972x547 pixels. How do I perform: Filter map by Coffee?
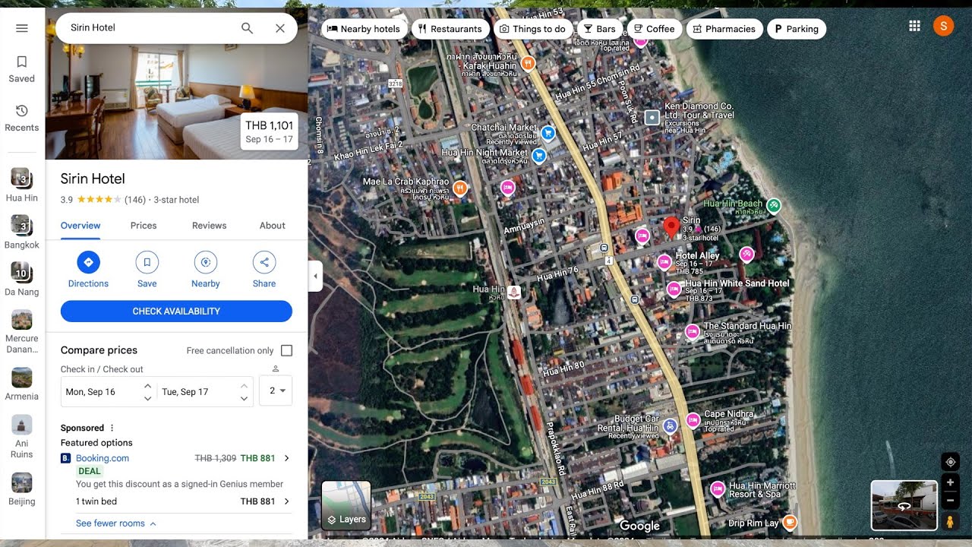pos(655,29)
